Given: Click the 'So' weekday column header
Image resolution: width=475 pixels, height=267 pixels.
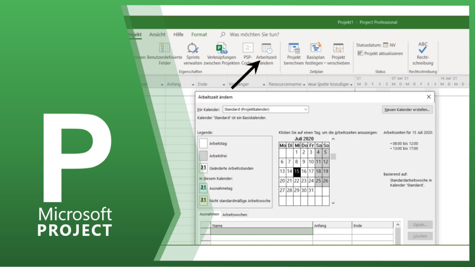Looking at the screenshot, I should click(x=326, y=145).
